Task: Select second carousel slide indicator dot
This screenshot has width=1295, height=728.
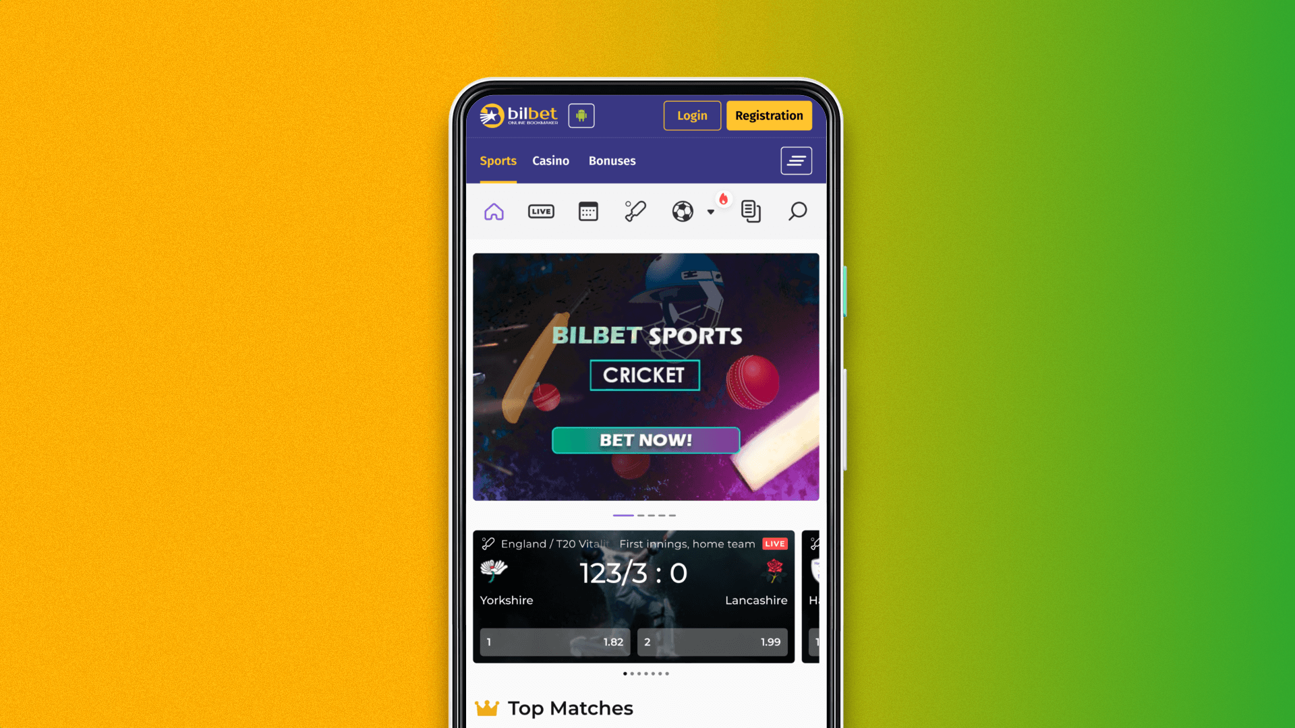Action: tap(640, 516)
